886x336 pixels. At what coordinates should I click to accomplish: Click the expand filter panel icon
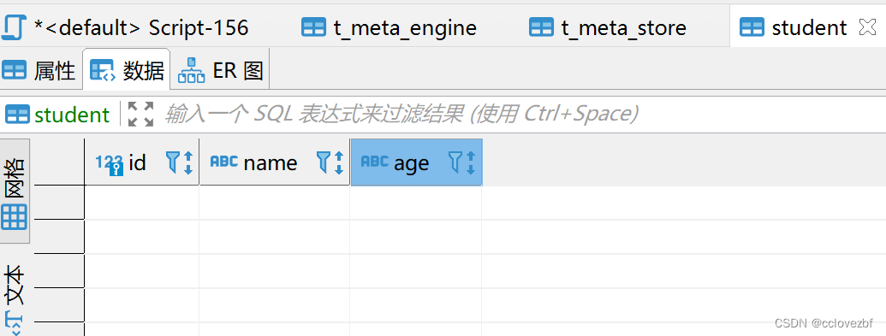pyautogui.click(x=140, y=114)
